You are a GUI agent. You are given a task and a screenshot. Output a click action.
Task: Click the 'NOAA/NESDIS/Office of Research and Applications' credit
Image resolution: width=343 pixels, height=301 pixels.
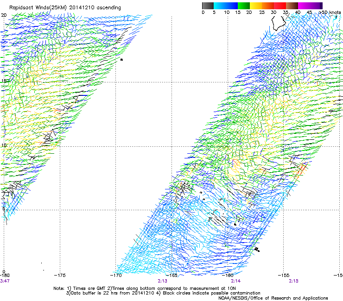[x=273, y=298]
